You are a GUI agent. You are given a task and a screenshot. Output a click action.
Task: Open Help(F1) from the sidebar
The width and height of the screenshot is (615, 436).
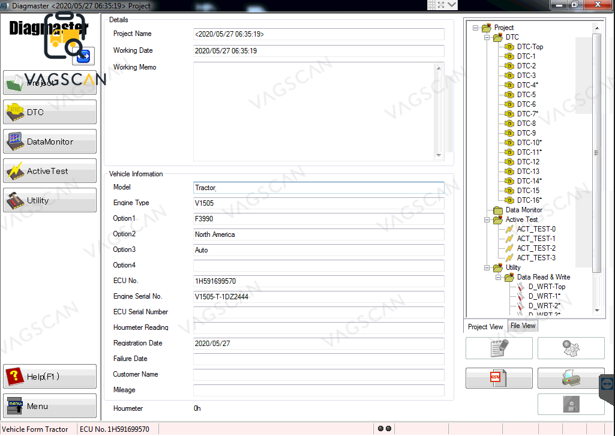(50, 376)
